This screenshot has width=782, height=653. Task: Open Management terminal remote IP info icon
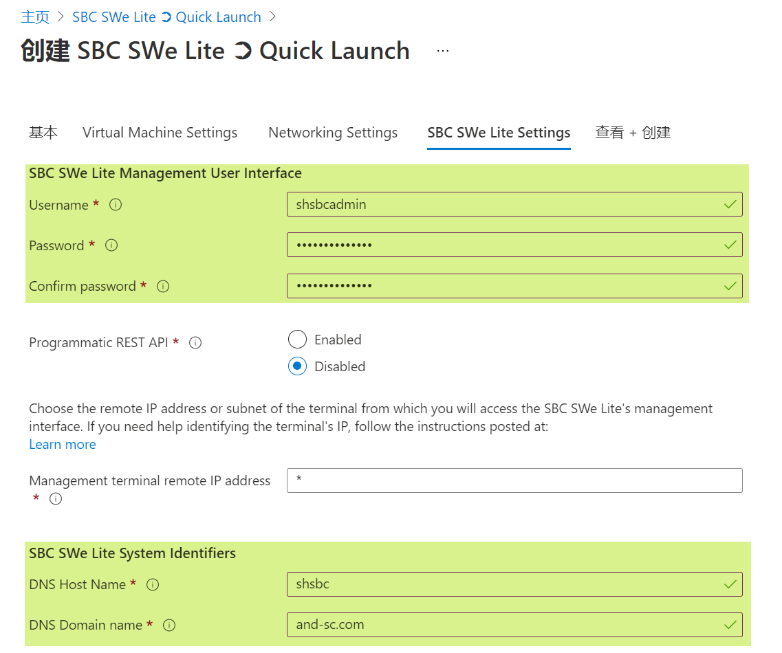56,499
